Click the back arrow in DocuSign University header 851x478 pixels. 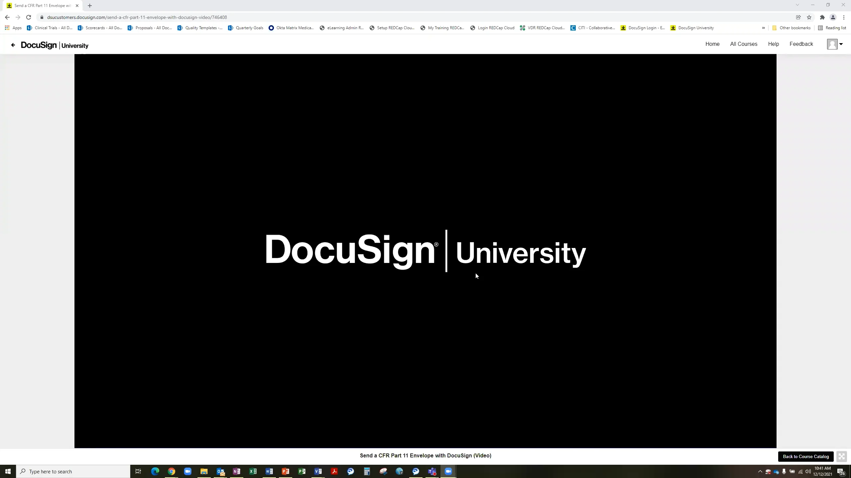click(13, 45)
